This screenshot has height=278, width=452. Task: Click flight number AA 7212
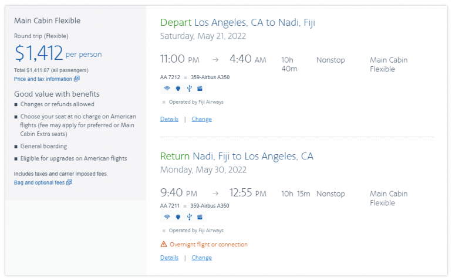tap(170, 77)
